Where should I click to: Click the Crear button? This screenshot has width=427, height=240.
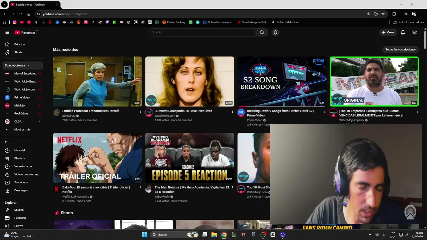click(388, 32)
